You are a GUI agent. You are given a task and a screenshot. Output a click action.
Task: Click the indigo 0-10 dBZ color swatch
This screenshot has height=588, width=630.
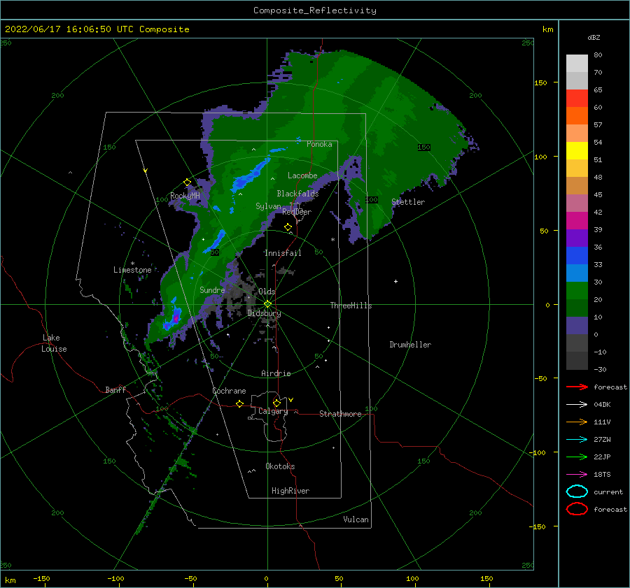tap(577, 326)
